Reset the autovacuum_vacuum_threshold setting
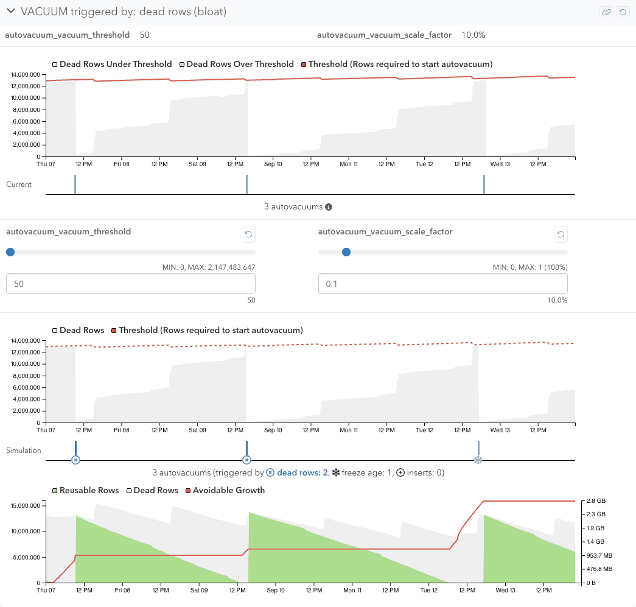This screenshot has width=636, height=607. pos(249,234)
